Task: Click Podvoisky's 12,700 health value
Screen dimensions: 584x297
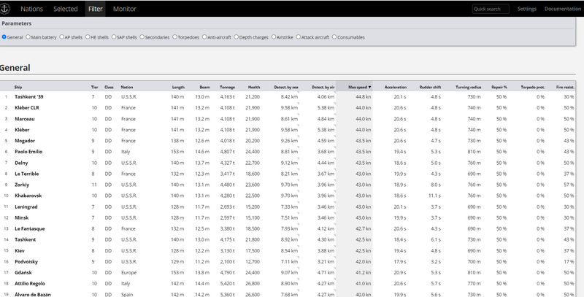Action: [253, 262]
